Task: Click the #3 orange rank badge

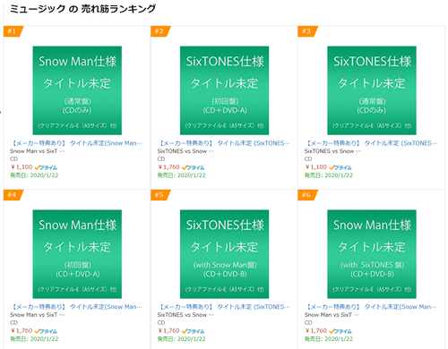Action: point(307,31)
